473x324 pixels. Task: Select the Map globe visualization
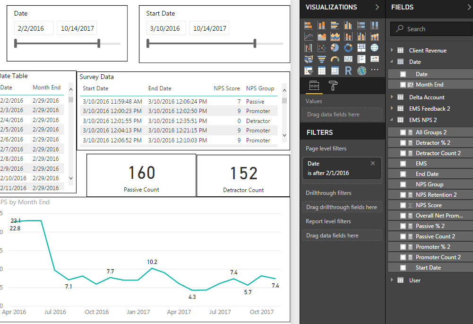(x=375, y=48)
